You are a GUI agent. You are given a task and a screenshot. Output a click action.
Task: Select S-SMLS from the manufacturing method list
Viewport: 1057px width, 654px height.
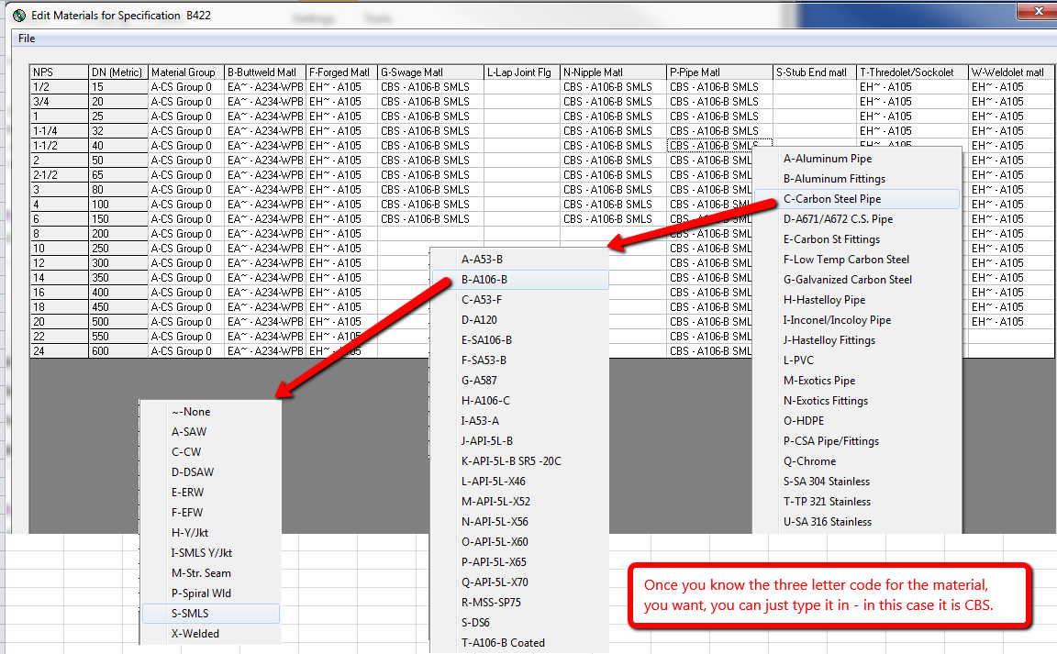coord(195,613)
